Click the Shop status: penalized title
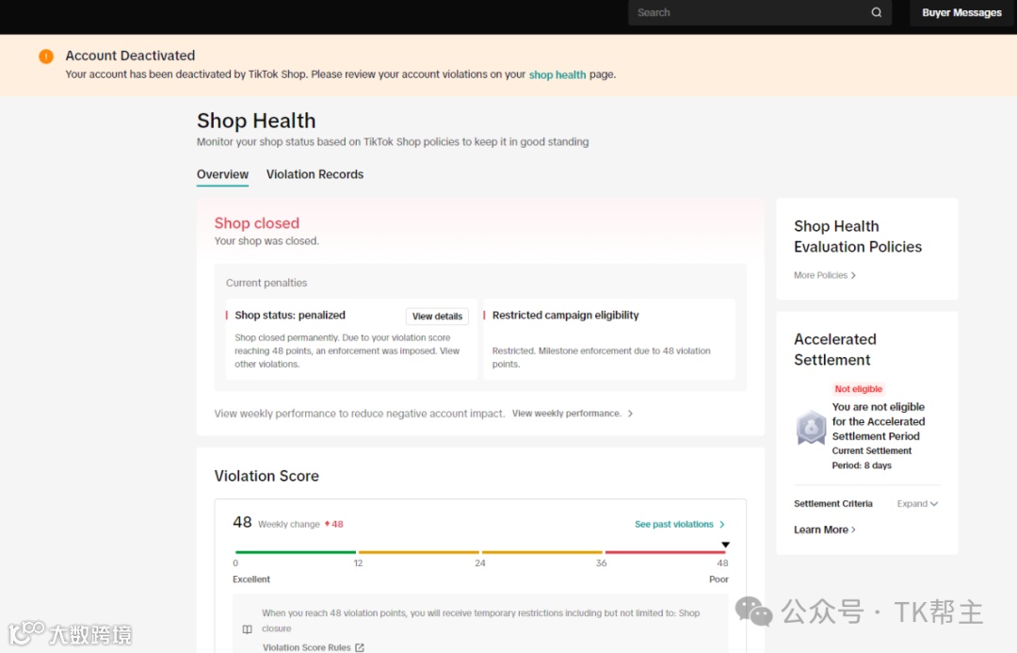This screenshot has width=1017, height=653. click(290, 315)
